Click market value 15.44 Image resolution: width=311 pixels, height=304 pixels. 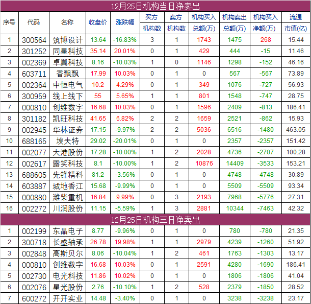296,40
